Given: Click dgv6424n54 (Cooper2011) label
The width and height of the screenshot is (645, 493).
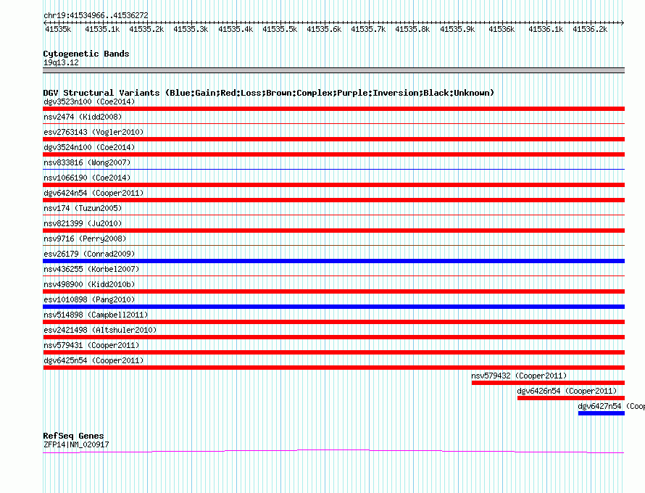Looking at the screenshot, I should (x=93, y=193).
